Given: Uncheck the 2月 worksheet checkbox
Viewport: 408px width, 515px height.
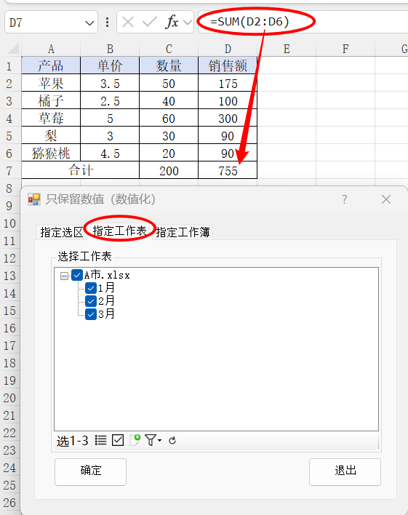Looking at the screenshot, I should (x=91, y=301).
